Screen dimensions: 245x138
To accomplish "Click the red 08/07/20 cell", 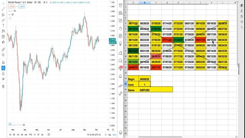I will click(x=201, y=40).
